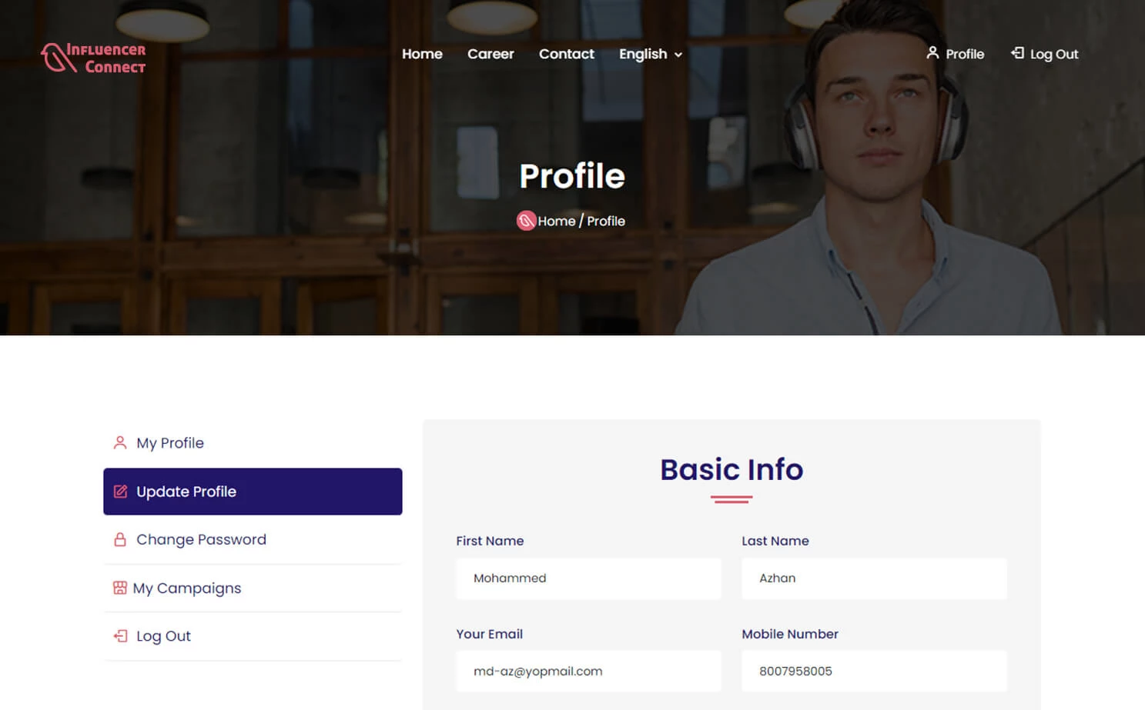Viewport: 1145px width, 710px height.
Task: Navigate to the Contact page
Action: point(567,54)
